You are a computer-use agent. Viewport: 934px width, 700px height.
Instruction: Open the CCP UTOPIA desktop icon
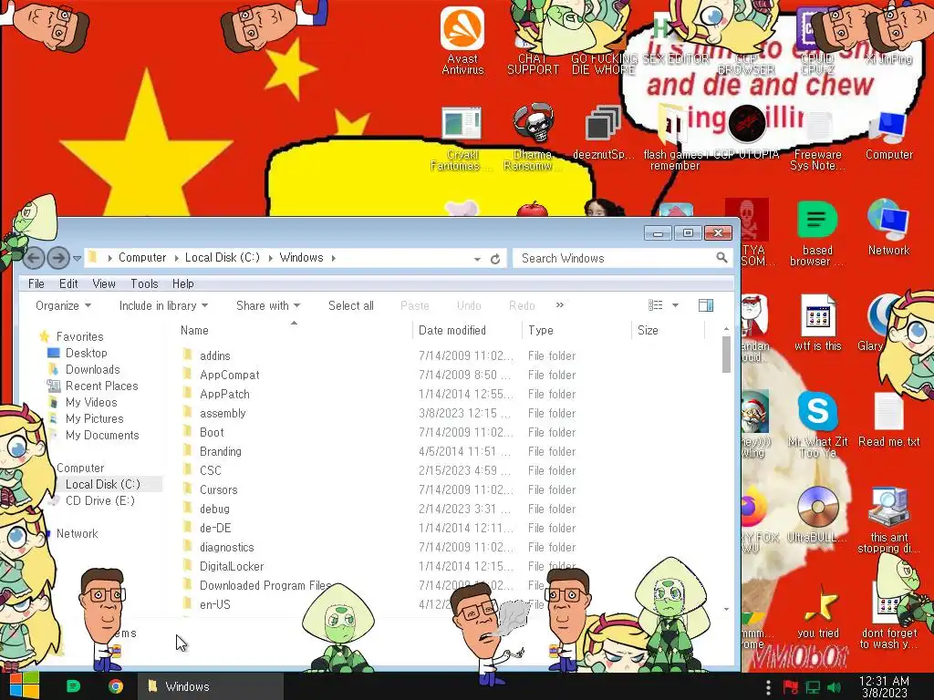point(746,131)
